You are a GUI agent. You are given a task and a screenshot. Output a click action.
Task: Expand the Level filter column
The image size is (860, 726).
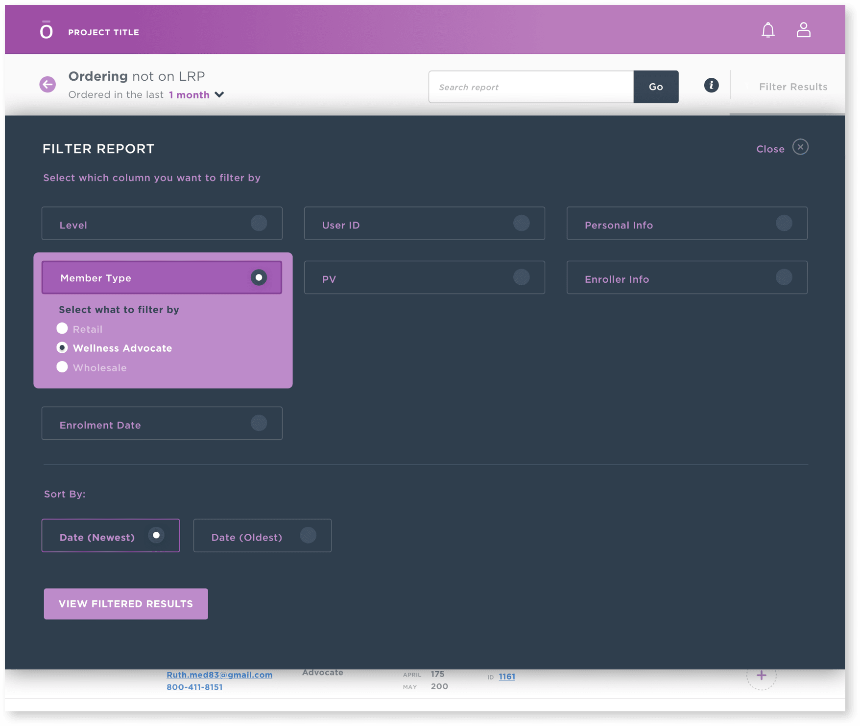(x=162, y=224)
